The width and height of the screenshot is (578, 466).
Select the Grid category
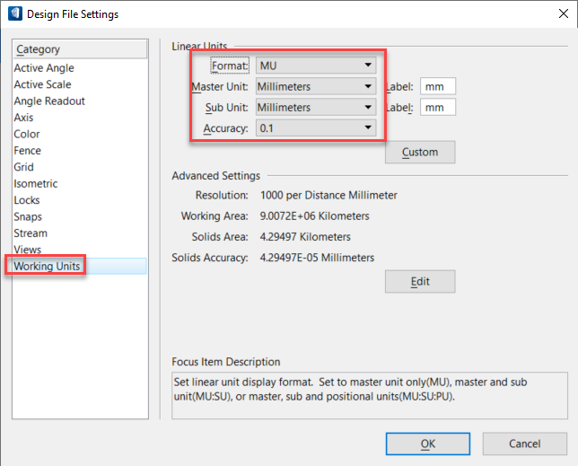point(23,167)
